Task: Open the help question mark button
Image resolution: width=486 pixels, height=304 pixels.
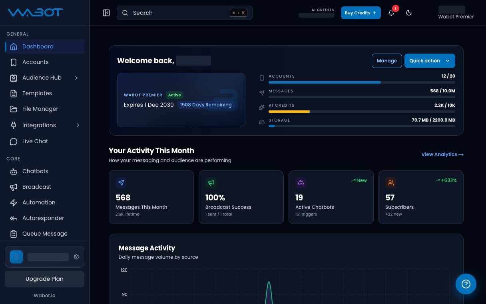Action: tap(466, 284)
